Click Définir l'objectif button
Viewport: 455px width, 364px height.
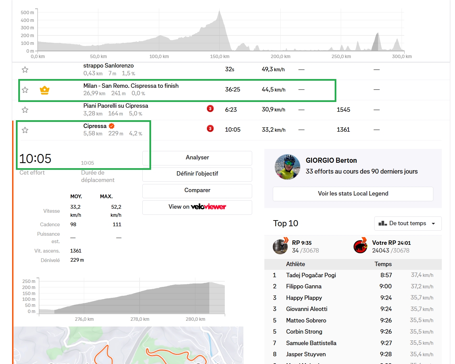(197, 174)
